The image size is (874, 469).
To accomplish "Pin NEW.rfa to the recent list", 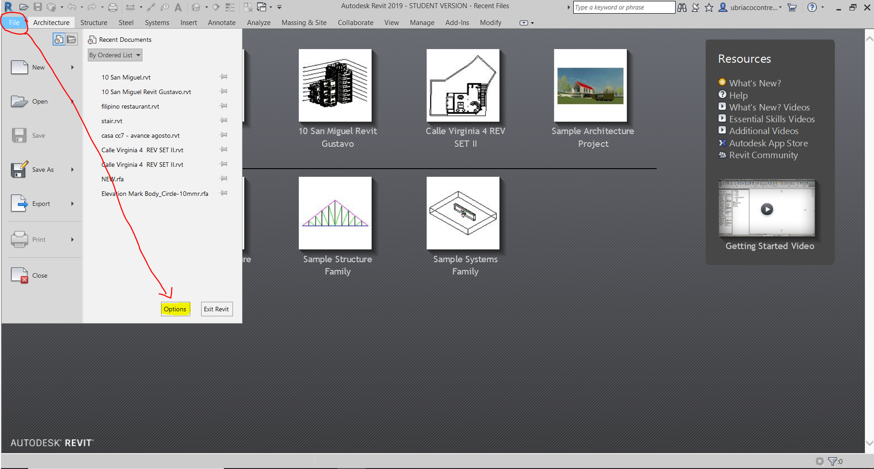I will pos(224,179).
